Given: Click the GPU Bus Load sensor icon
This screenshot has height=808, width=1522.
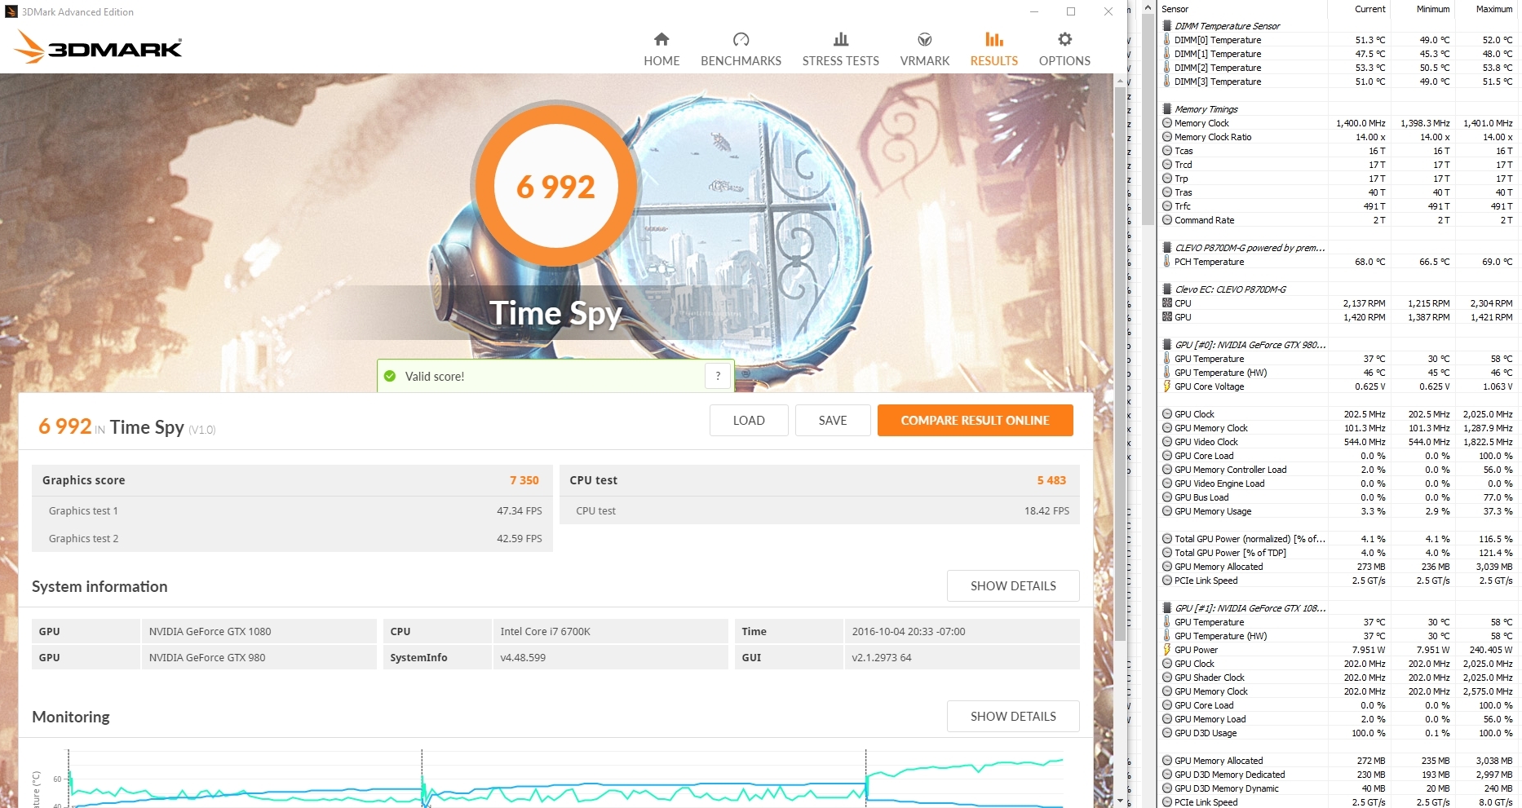Looking at the screenshot, I should (x=1167, y=497).
